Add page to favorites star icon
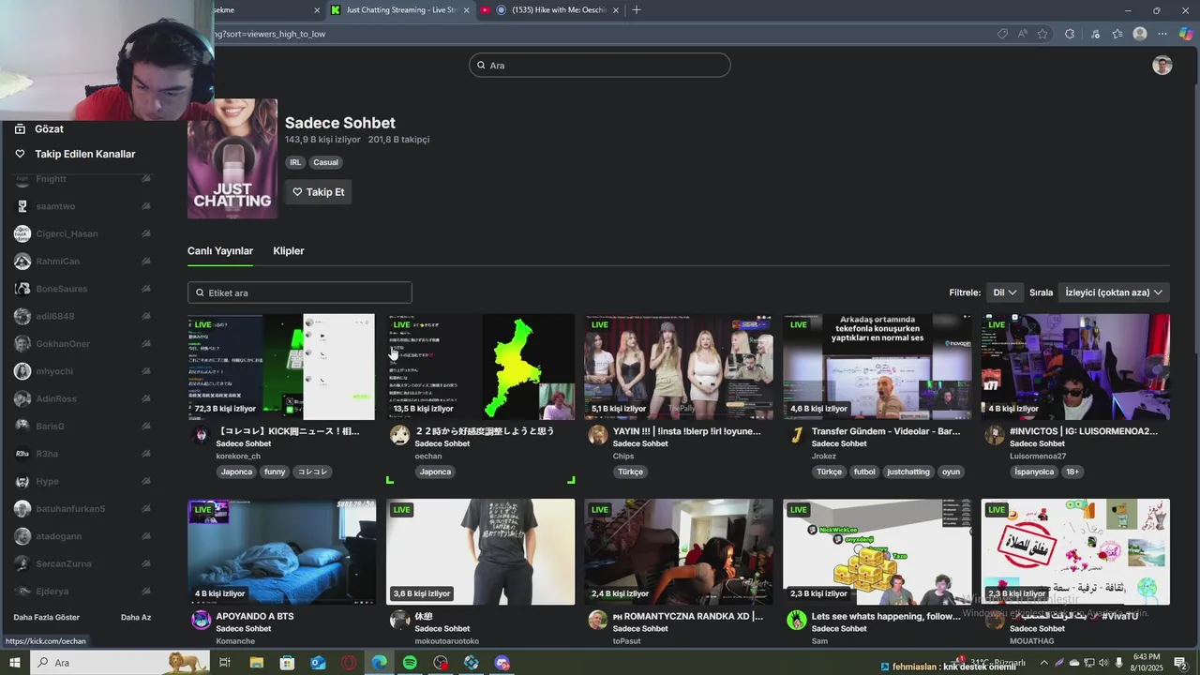 pos(1042,34)
